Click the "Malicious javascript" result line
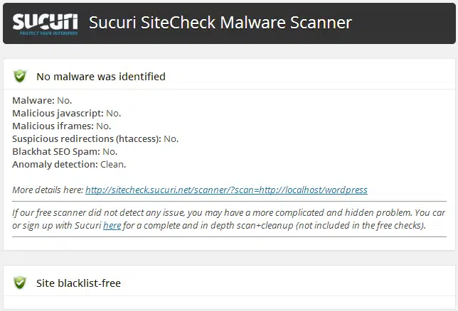The image size is (458, 311). click(67, 113)
